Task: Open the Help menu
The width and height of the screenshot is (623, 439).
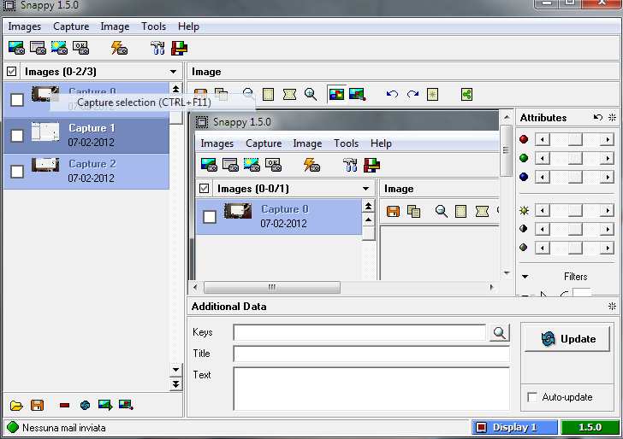Action: click(x=188, y=26)
